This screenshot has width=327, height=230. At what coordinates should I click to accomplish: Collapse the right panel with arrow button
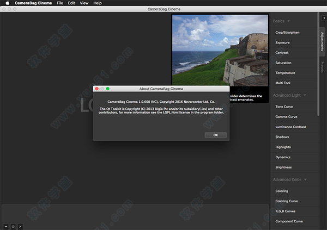pyautogui.click(x=324, y=18)
